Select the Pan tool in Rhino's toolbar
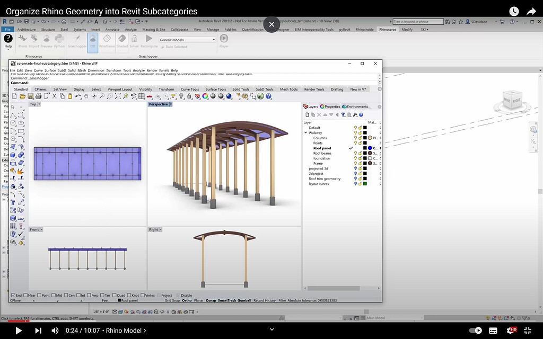Screen dimensions: 543x339 click(86, 96)
